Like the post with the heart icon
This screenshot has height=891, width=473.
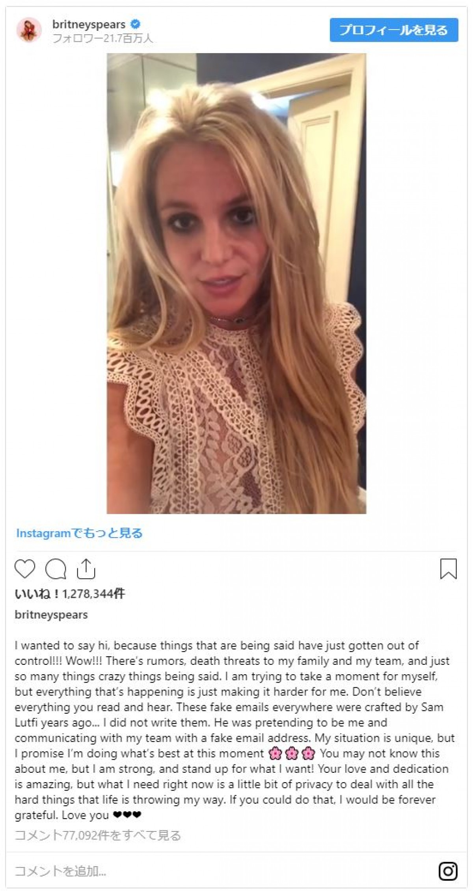click(25, 569)
